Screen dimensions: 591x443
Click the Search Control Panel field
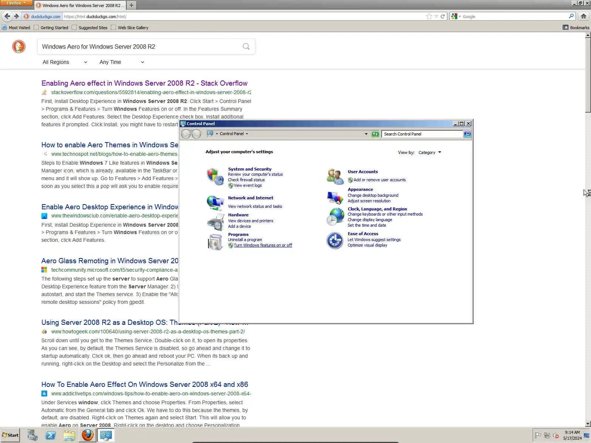click(423, 134)
